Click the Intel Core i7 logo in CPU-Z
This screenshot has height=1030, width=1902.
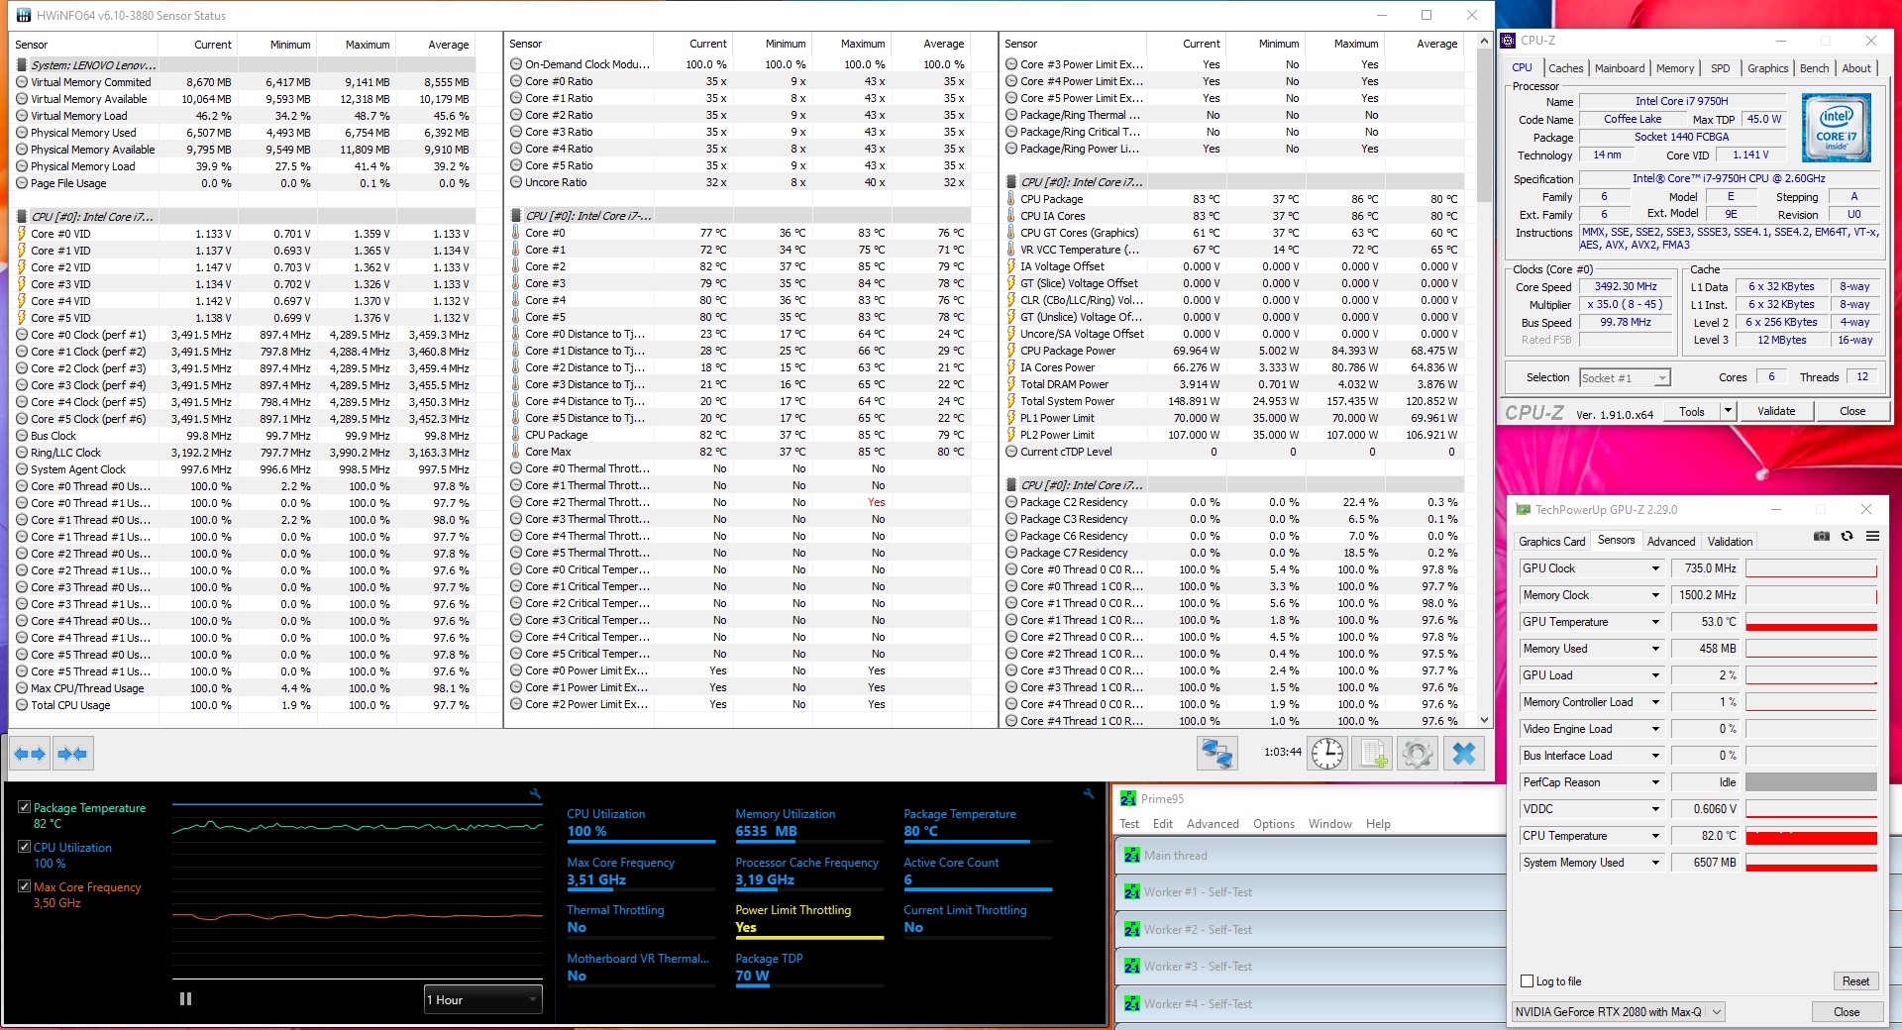coord(1836,128)
